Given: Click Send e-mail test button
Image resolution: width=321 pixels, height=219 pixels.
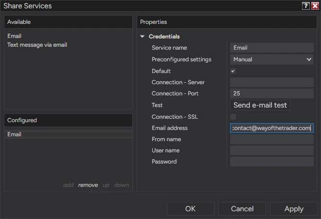Looking at the screenshot, I should coord(260,105).
